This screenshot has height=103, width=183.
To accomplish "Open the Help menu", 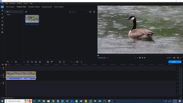I will [x=31, y=3].
